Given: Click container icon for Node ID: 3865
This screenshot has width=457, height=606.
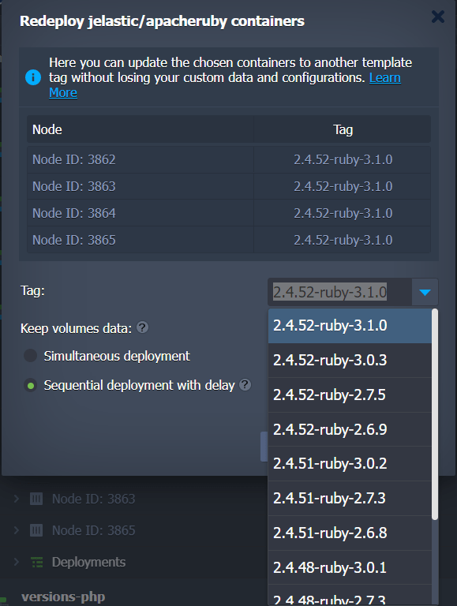Looking at the screenshot, I should [x=36, y=530].
